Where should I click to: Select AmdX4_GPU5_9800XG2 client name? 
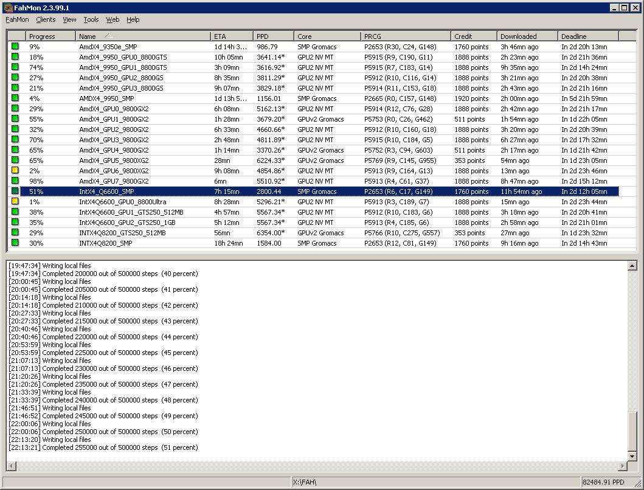[114, 160]
